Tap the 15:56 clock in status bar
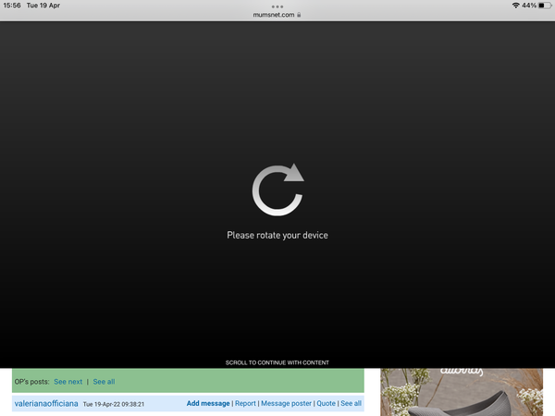Image resolution: width=555 pixels, height=416 pixels. pyautogui.click(x=12, y=6)
